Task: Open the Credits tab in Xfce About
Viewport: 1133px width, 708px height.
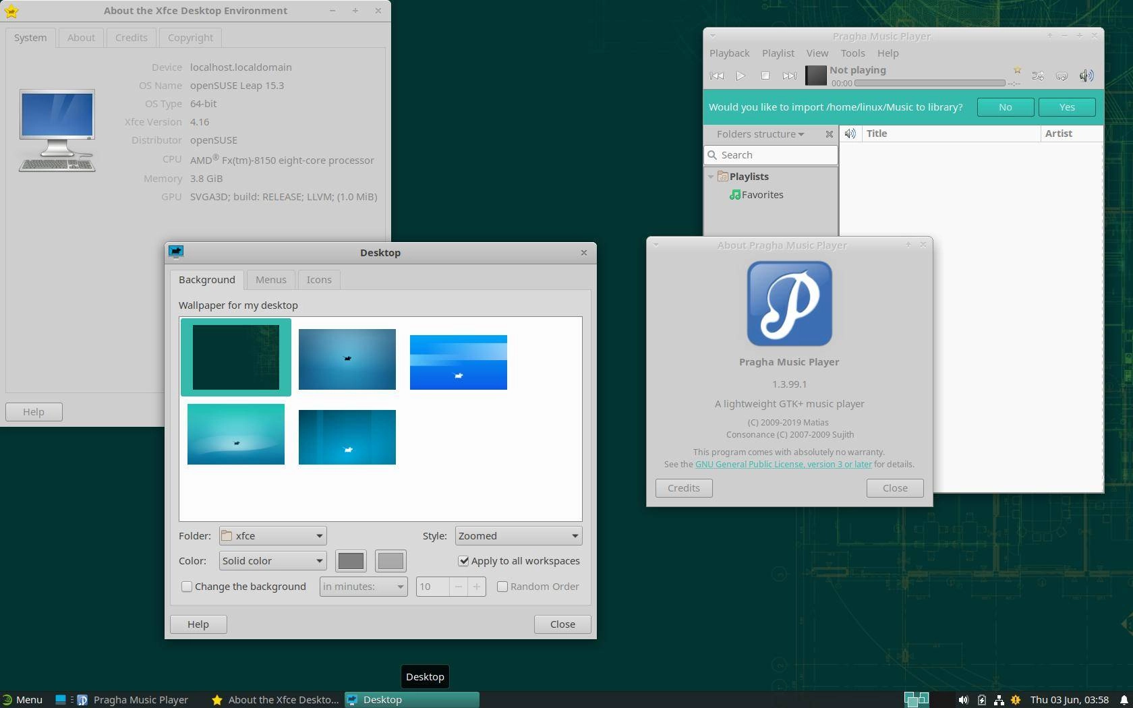Action: (x=131, y=38)
